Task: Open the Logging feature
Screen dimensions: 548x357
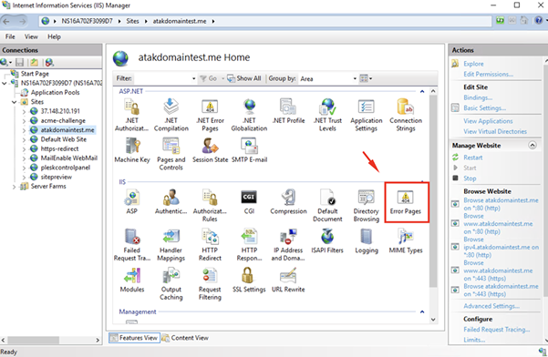Action: pyautogui.click(x=367, y=241)
